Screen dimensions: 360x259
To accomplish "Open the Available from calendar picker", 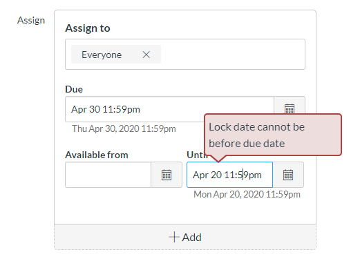I will coord(167,175).
